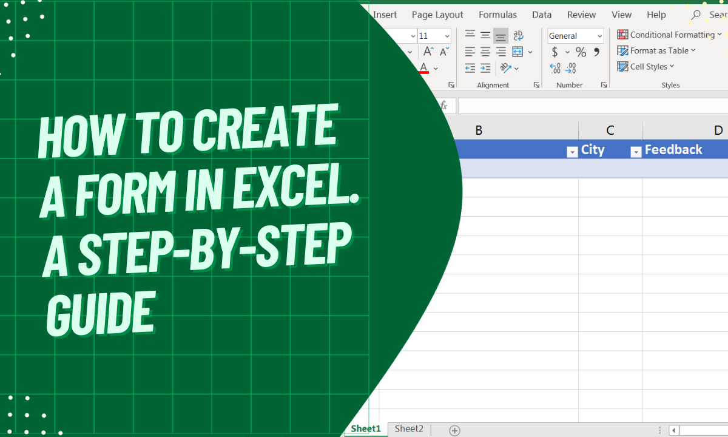
Task: Click the Search magnifier icon
Action: coord(696,15)
